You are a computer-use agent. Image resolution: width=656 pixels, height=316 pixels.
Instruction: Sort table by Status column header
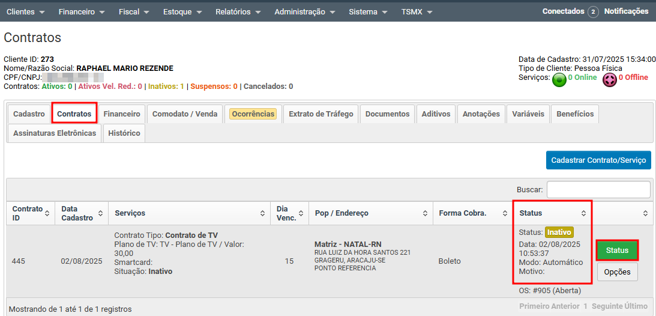point(583,213)
